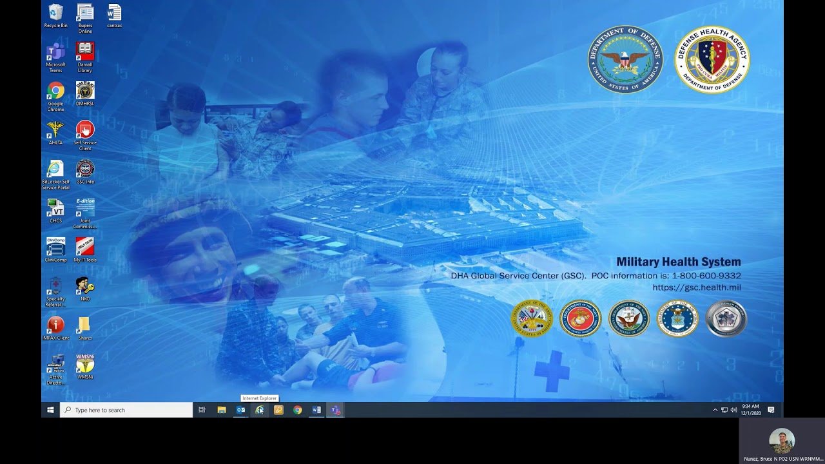Launch CliniComp from the desktop
The height and width of the screenshot is (464, 825).
point(55,247)
